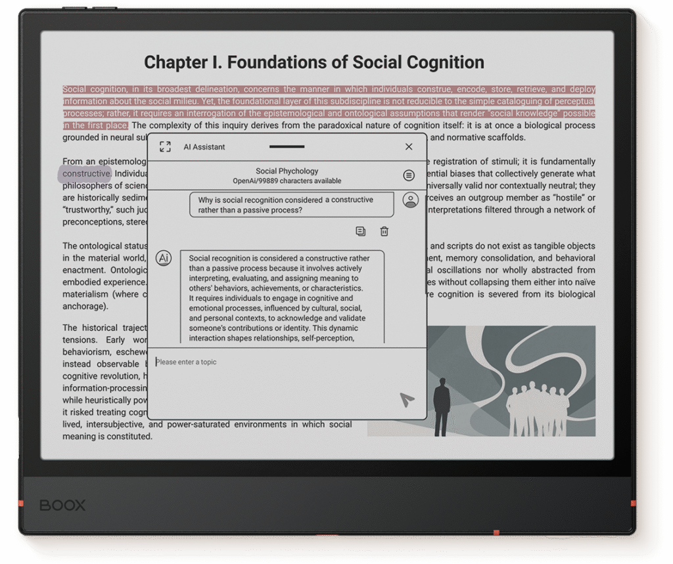Viewport: 673px width, 564px height.
Task: Click the chapter title "Foundations of Social Cognition"
Action: click(x=314, y=62)
